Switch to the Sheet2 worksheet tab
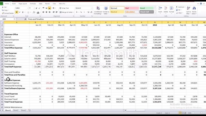The height and width of the screenshot is (116, 206). pyautogui.click(x=16, y=110)
